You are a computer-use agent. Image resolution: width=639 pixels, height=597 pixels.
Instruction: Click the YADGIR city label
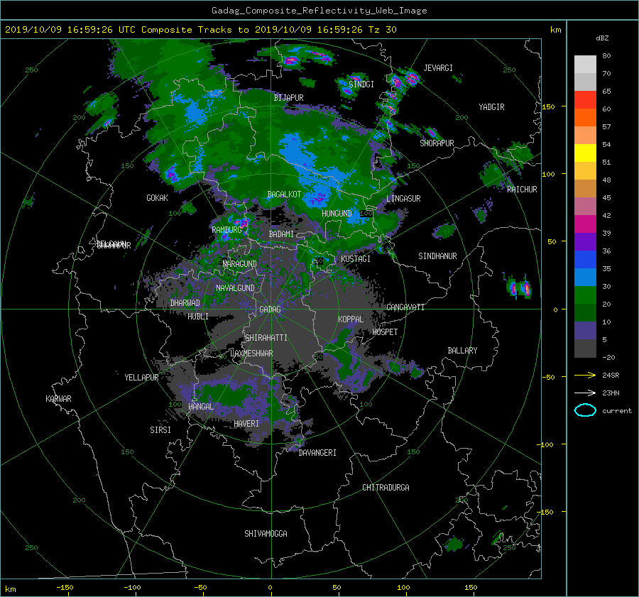tap(491, 107)
